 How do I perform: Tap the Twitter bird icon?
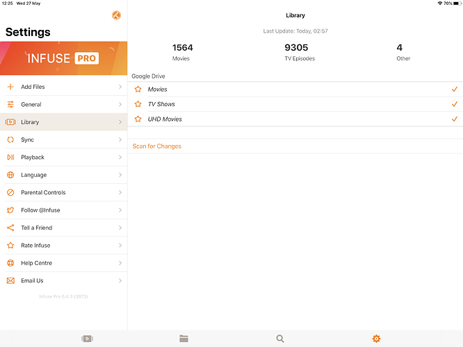10,210
